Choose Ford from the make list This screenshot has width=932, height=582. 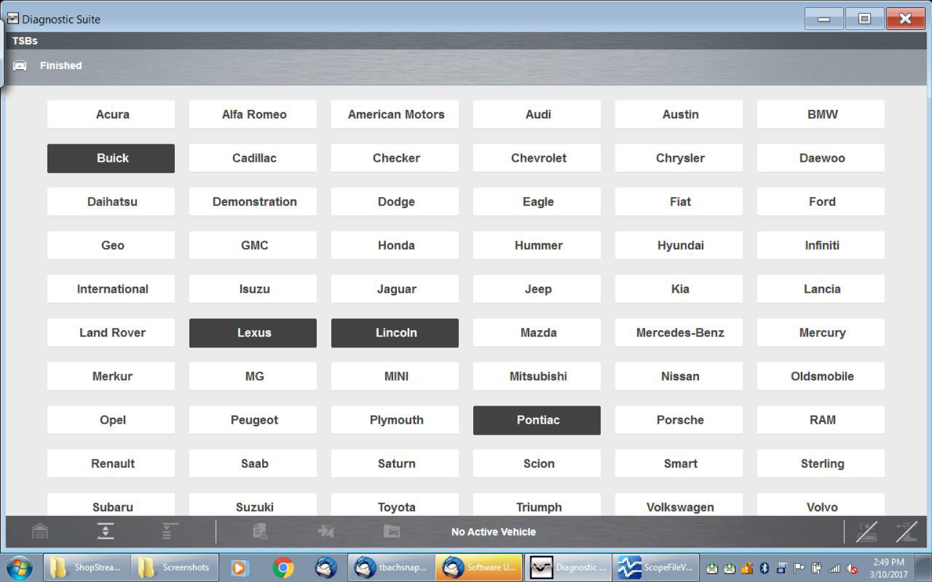[821, 202]
